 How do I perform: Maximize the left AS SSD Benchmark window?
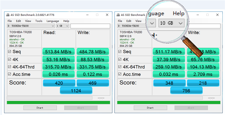(97, 15)
